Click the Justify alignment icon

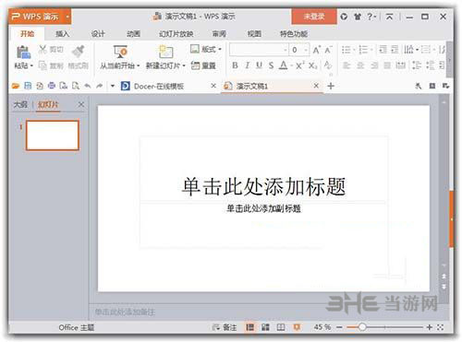(x=387, y=65)
